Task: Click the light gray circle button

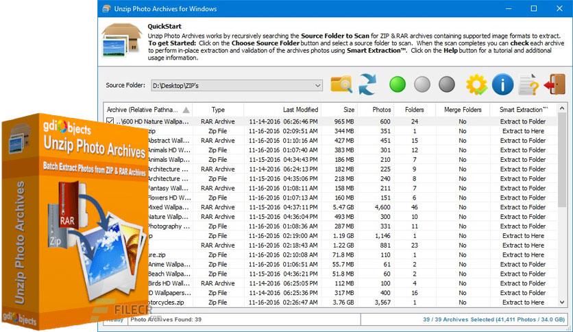Action: click(422, 84)
